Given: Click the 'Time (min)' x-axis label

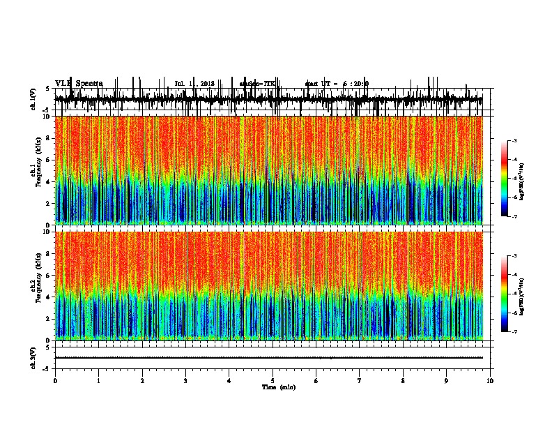Looking at the screenshot, I should (279, 387).
